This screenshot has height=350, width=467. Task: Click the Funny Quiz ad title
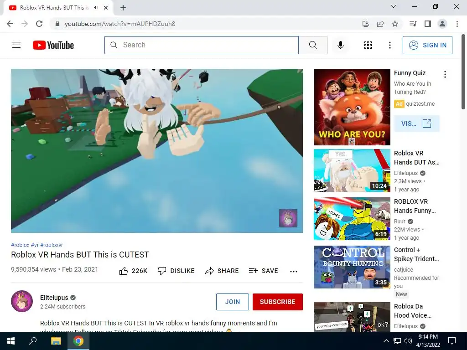tap(410, 73)
